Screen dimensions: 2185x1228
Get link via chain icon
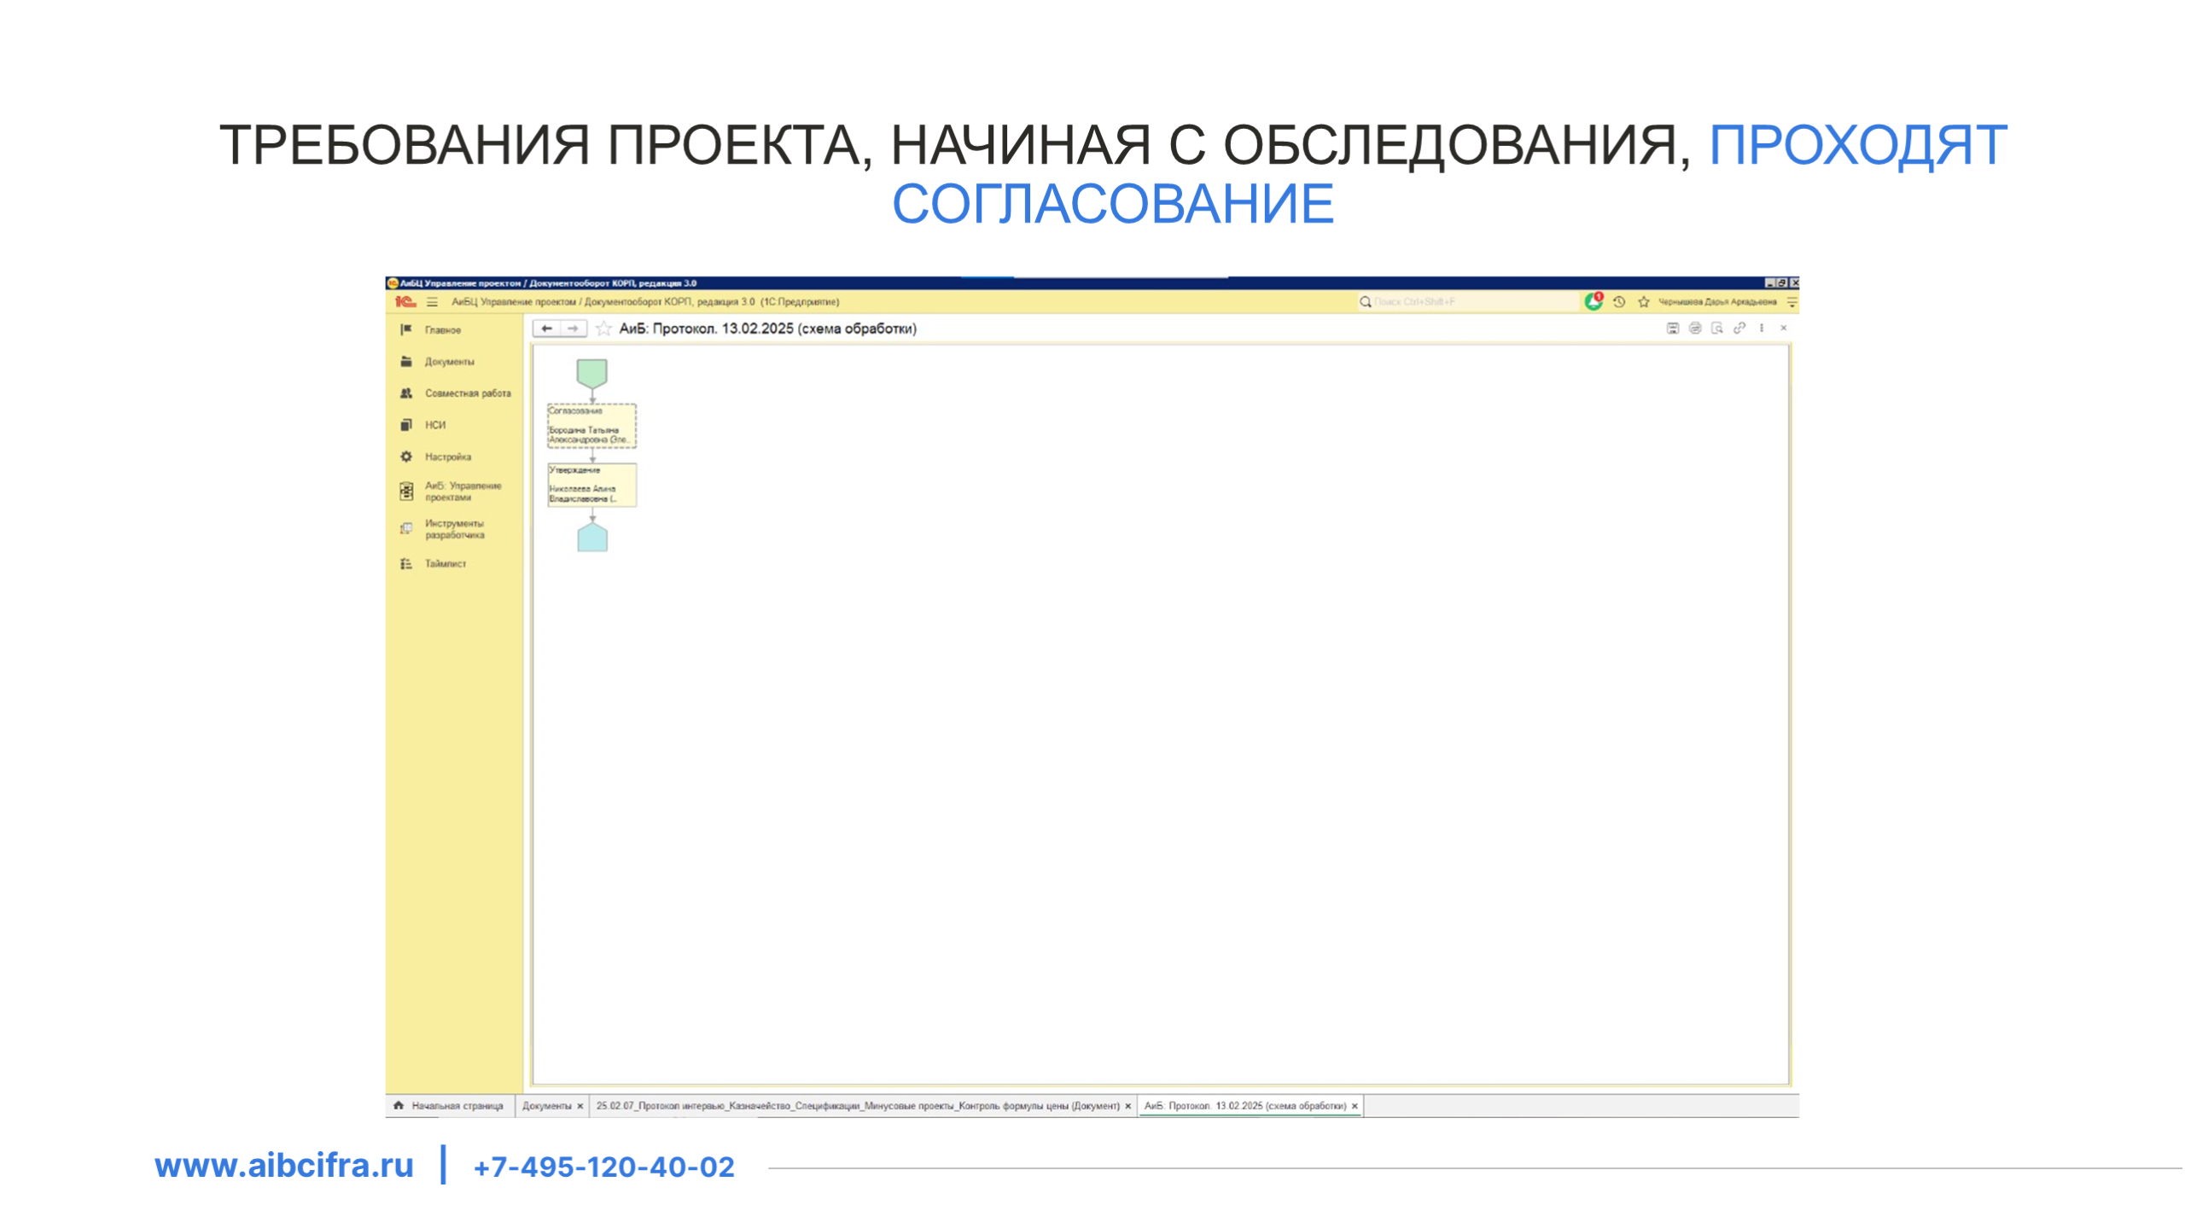pyautogui.click(x=1739, y=329)
